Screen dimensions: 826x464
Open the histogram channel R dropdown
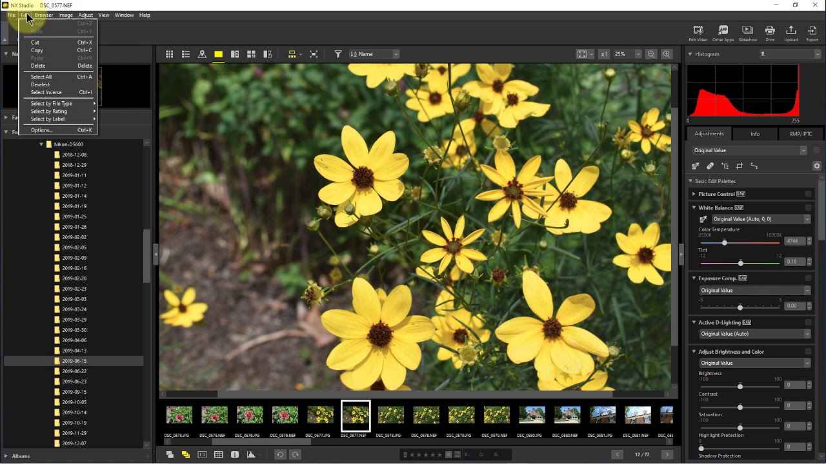point(790,54)
